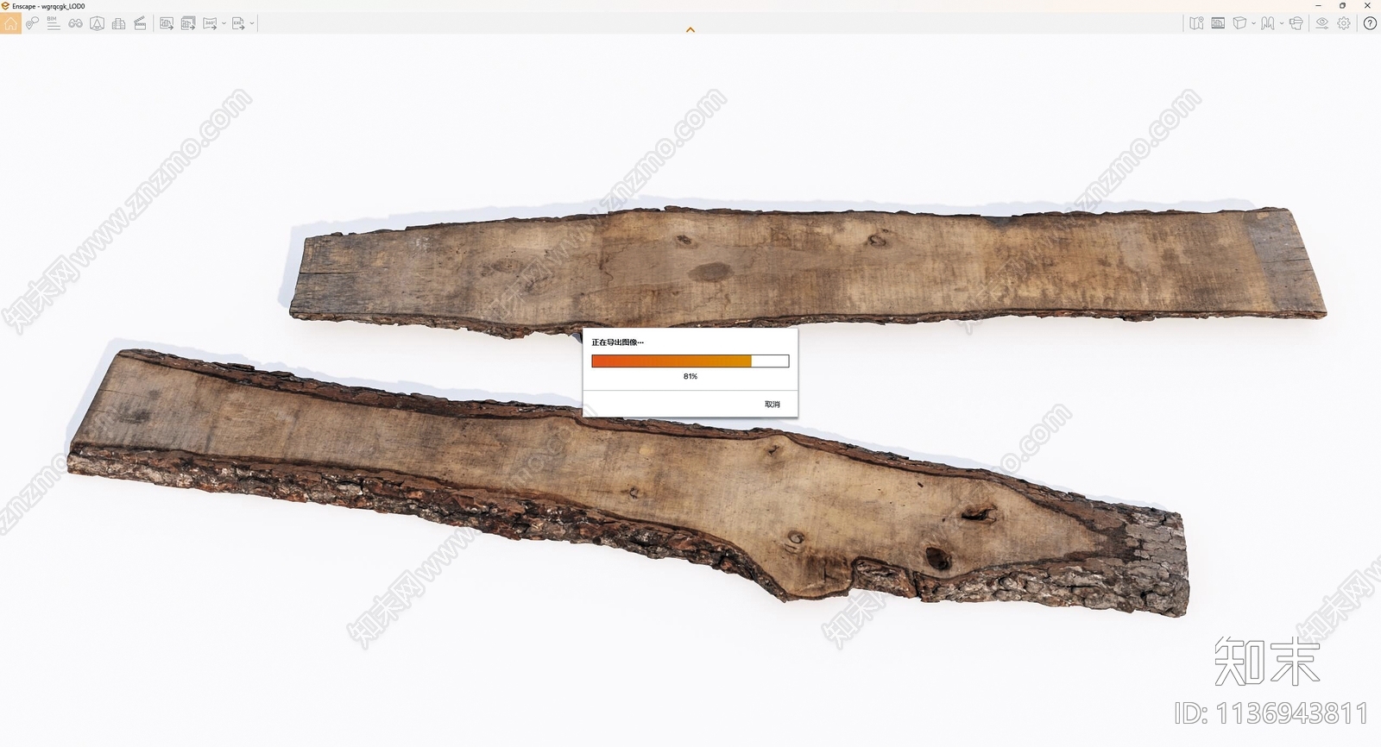Restore down the Enscape window

(x=1342, y=6)
